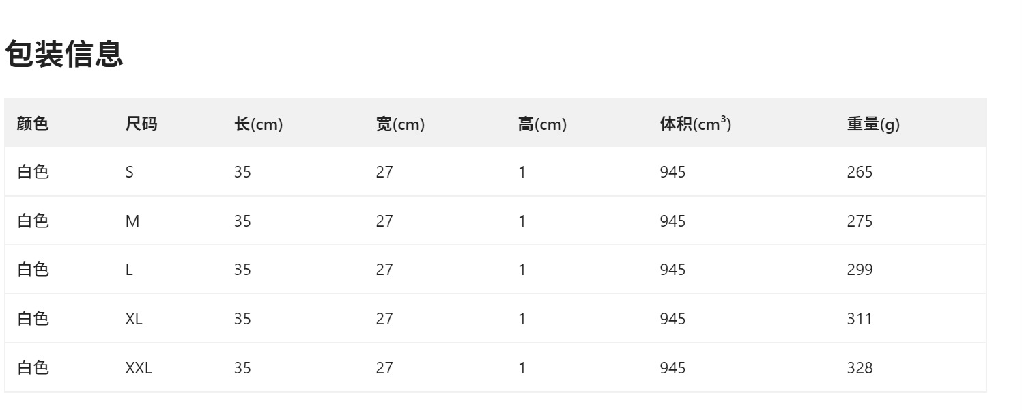Click the weight value 265

click(860, 172)
